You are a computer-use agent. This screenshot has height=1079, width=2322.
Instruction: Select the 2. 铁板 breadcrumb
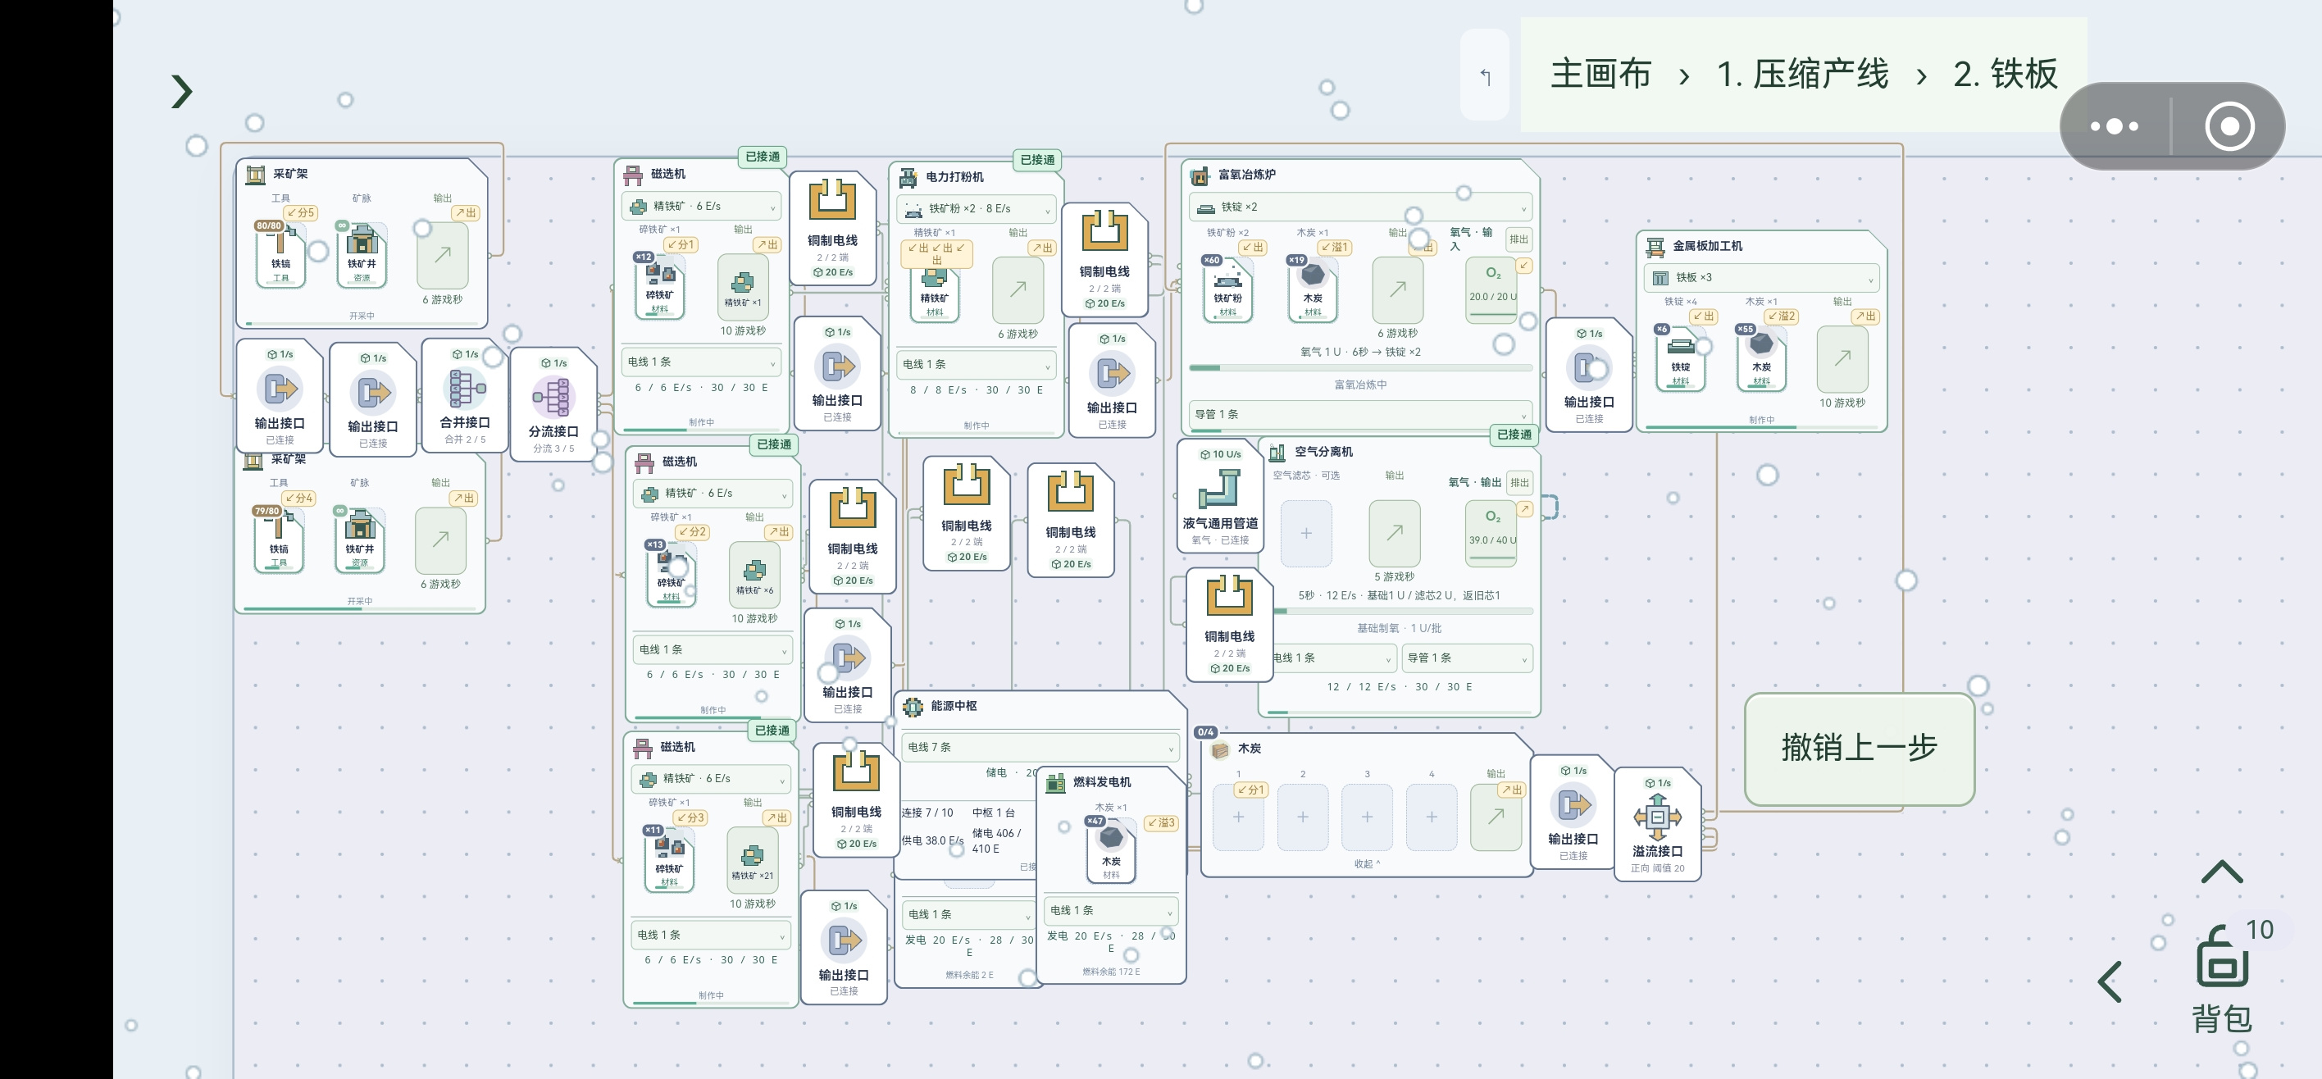(x=2005, y=74)
